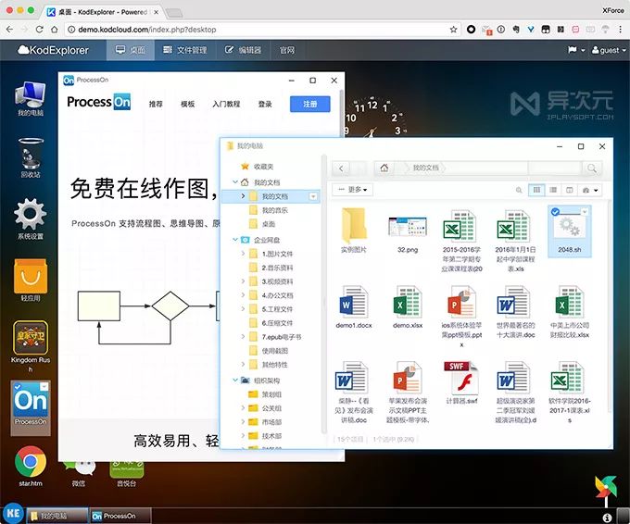The height and width of the screenshot is (524, 630).
Task: Open the 更多 dropdown in file explorer
Action: tap(358, 190)
